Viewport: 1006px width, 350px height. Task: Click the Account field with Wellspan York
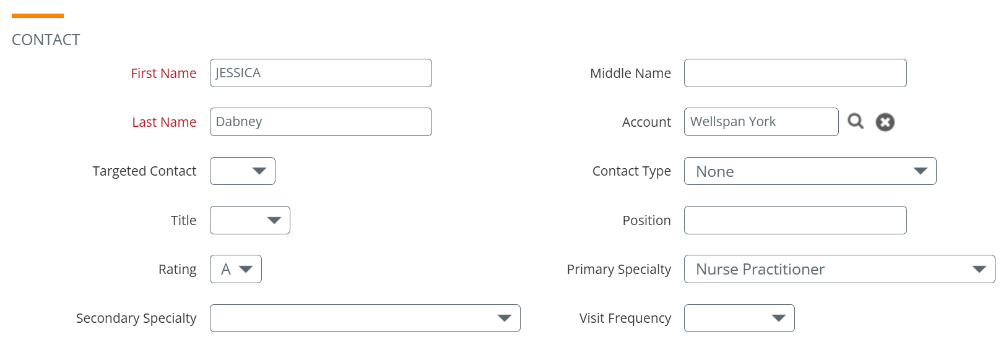(761, 122)
